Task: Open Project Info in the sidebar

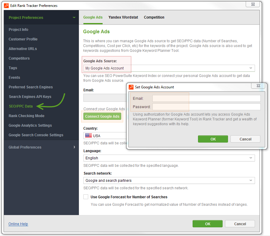Action: pos(18,30)
